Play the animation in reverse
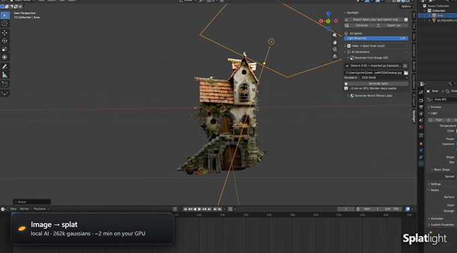This screenshot has height=253, width=457. [x=195, y=209]
